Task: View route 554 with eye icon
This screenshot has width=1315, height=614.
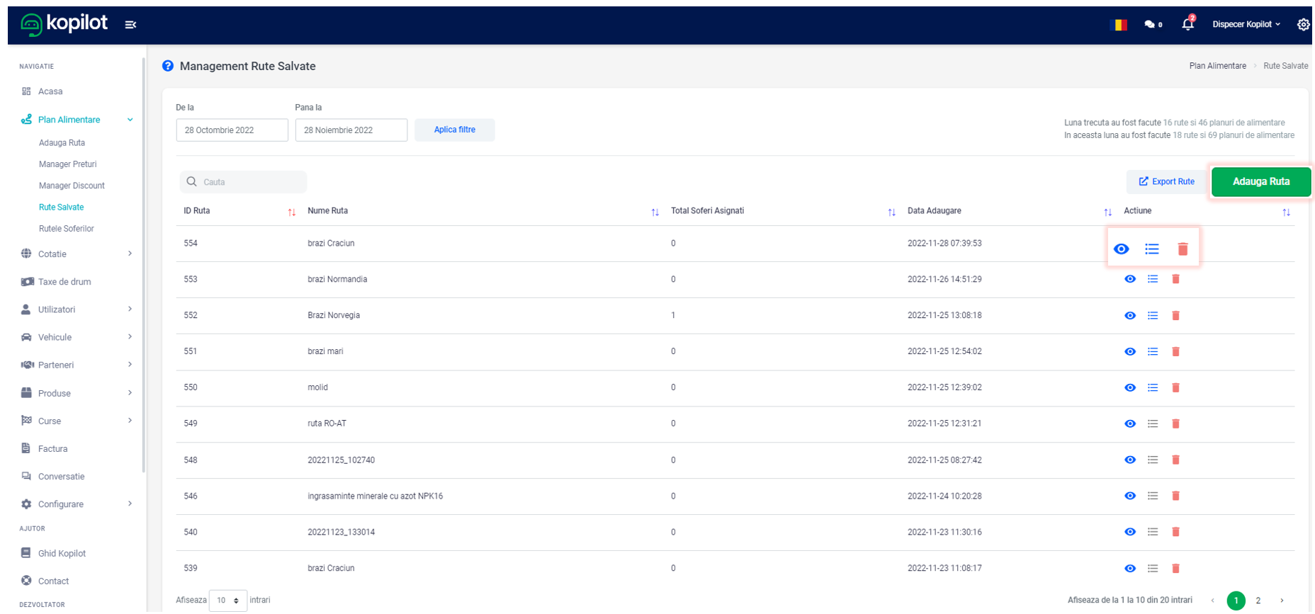Action: (x=1121, y=249)
